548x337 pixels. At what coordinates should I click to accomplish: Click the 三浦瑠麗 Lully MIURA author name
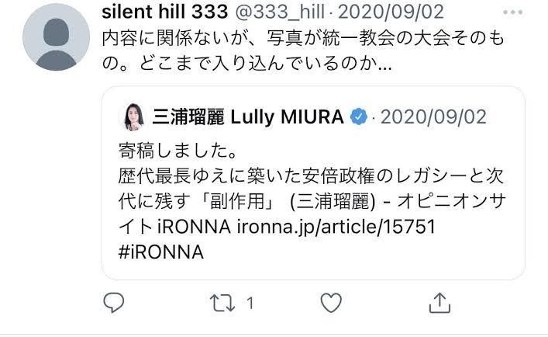247,117
